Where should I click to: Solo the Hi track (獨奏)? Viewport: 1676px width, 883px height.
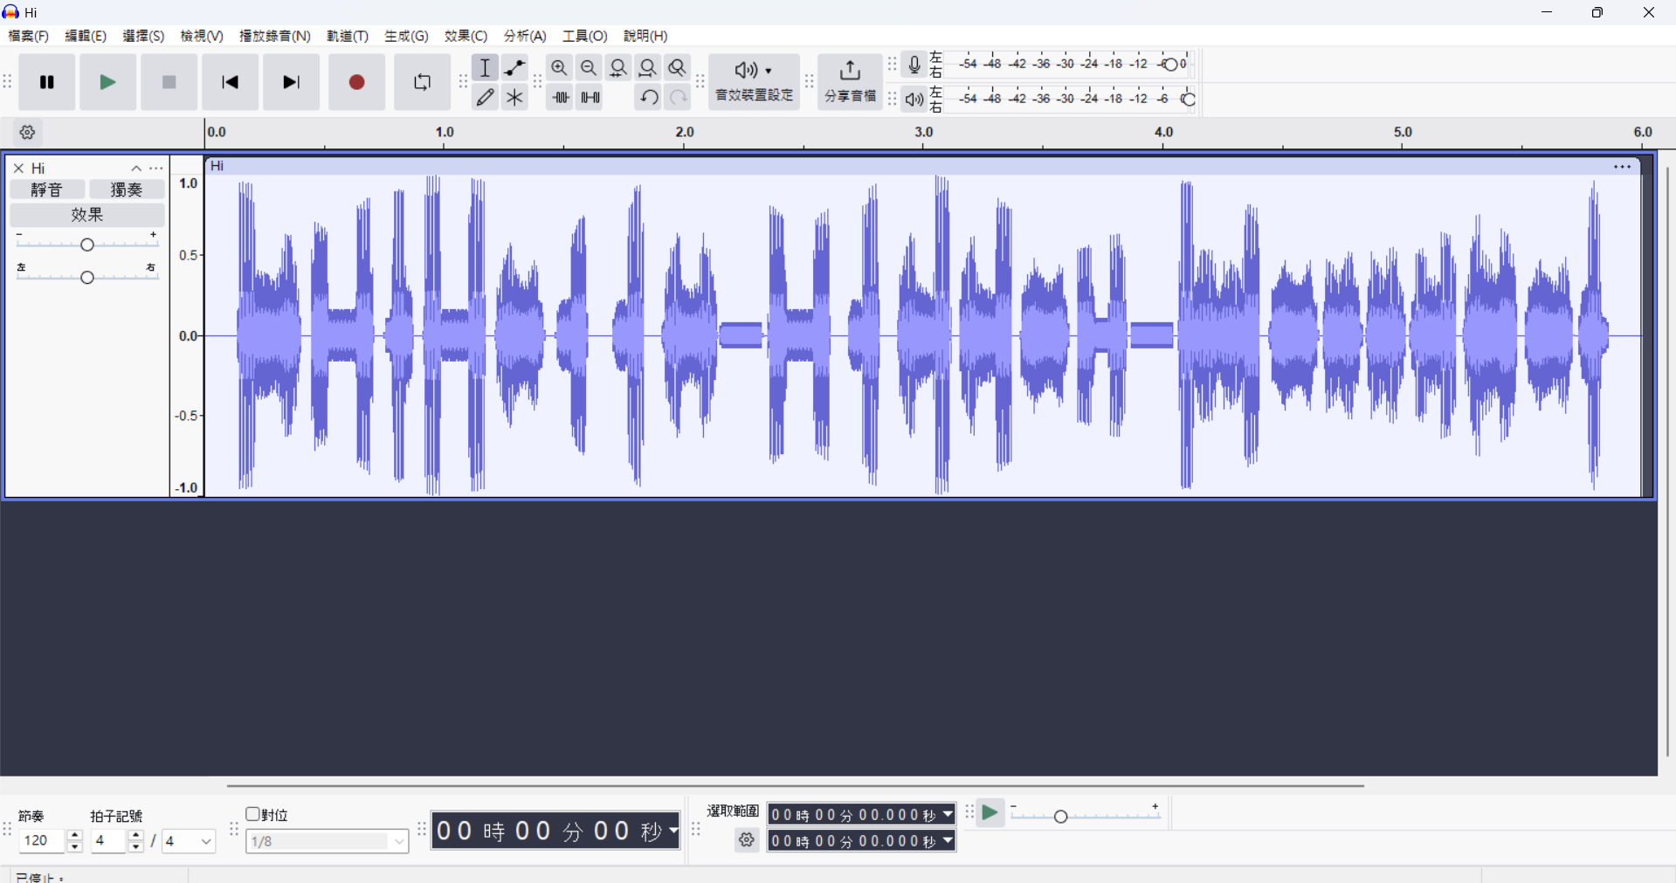coord(128,190)
